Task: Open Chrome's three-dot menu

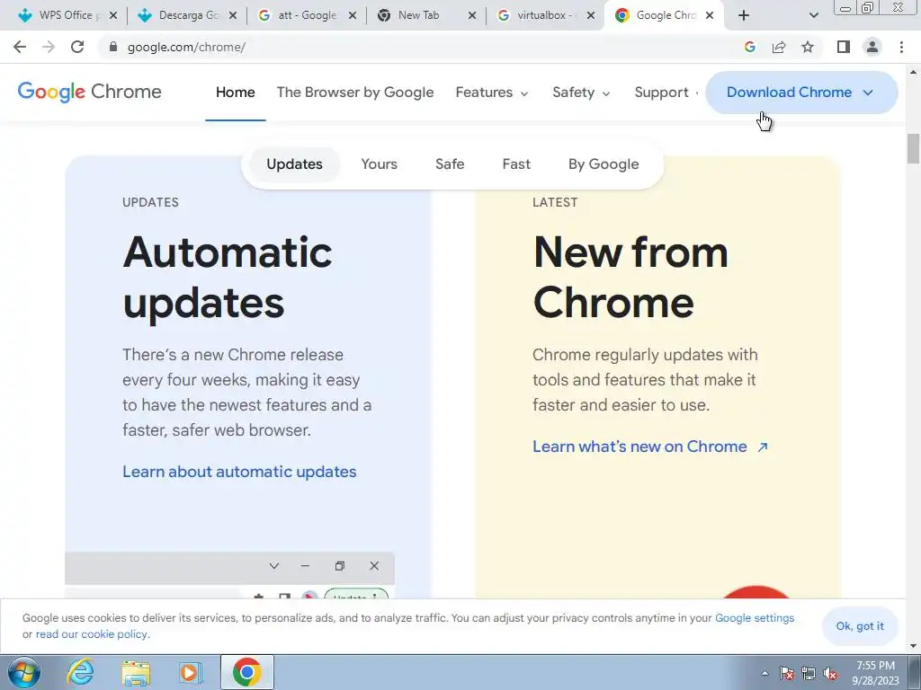Action: 901,47
